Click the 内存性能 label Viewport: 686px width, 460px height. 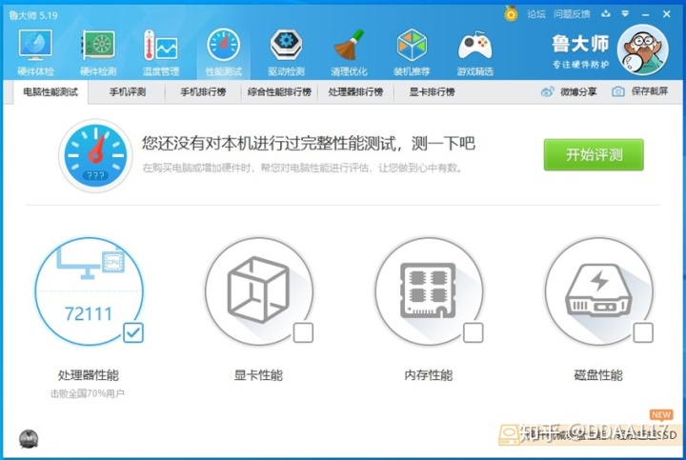click(429, 374)
